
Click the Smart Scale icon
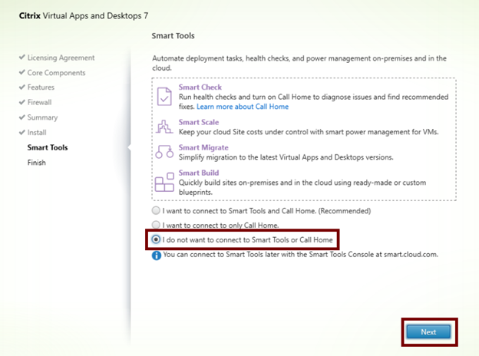[164, 127]
